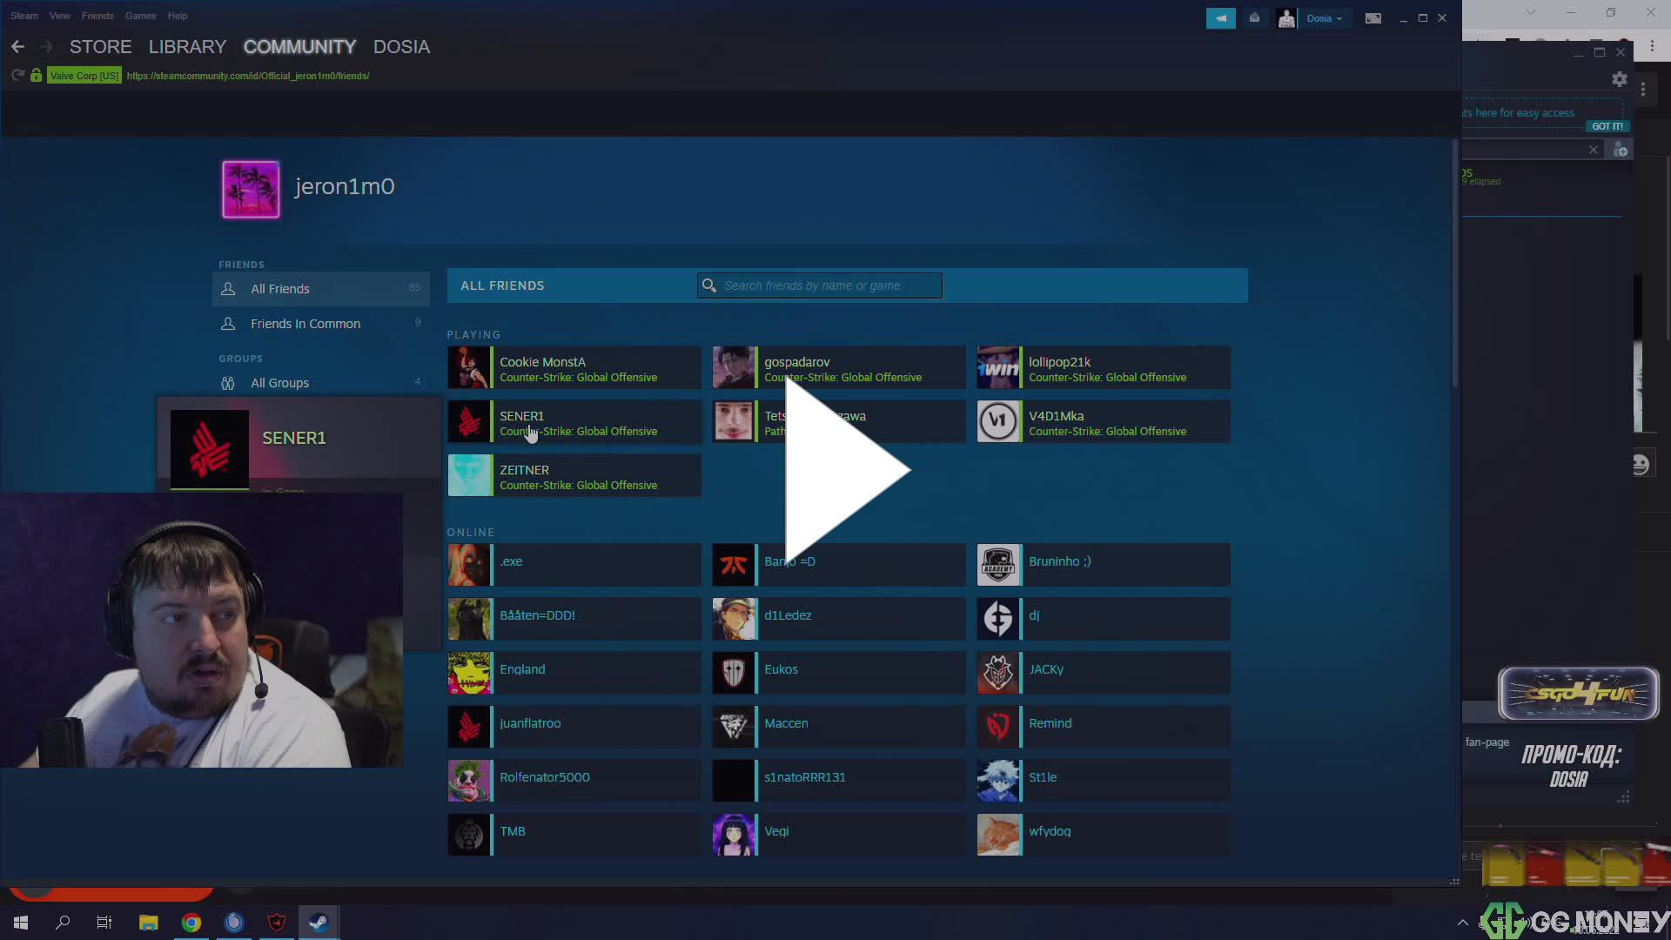Click the Valve Corp secure lock icon
1671x940 pixels.
click(36, 76)
